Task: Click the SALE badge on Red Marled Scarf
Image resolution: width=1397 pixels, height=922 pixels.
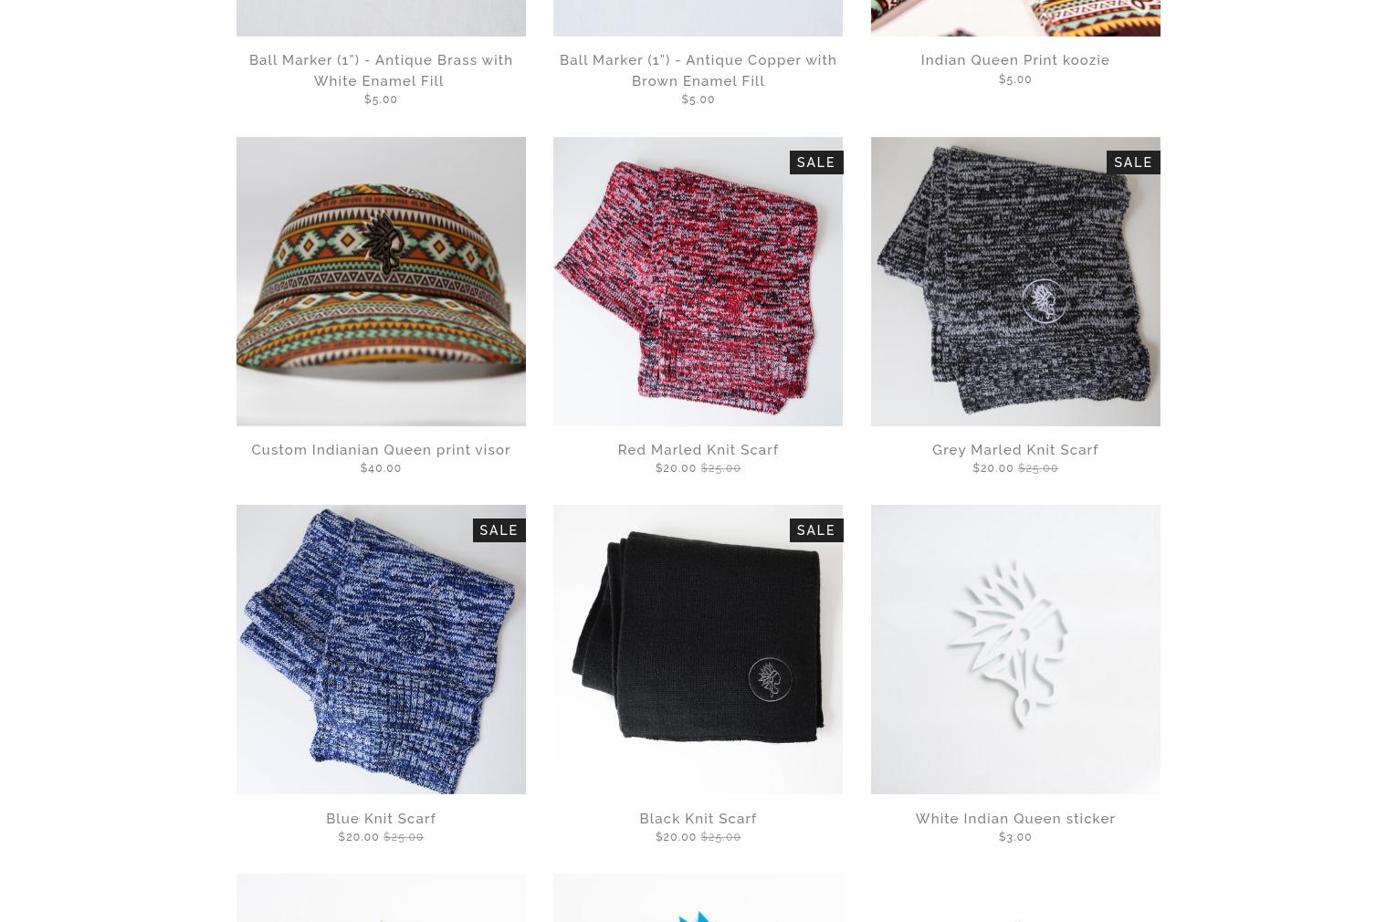Action: [815, 162]
